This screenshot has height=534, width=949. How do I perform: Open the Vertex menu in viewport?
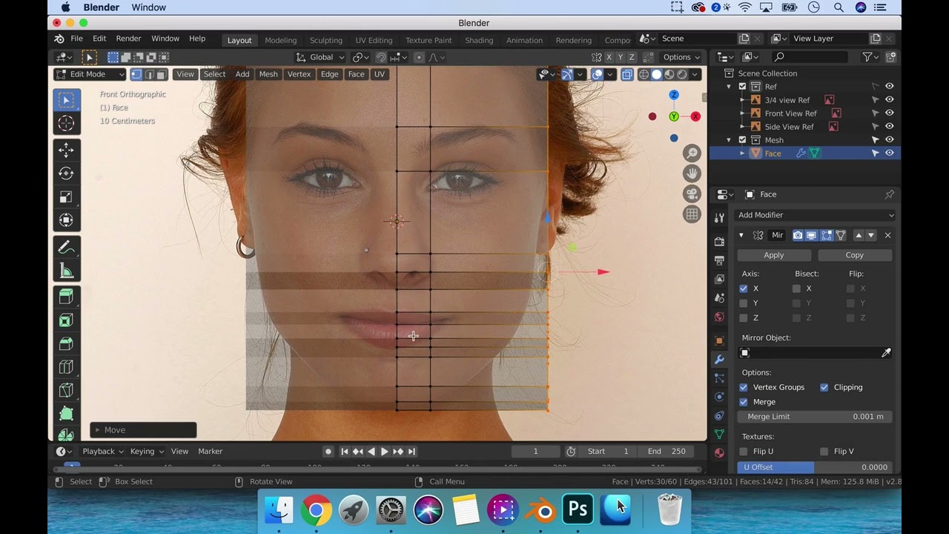(x=299, y=74)
